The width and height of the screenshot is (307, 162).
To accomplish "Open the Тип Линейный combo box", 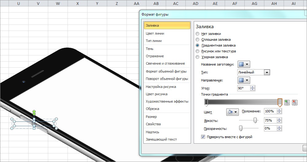I will coord(254,72).
